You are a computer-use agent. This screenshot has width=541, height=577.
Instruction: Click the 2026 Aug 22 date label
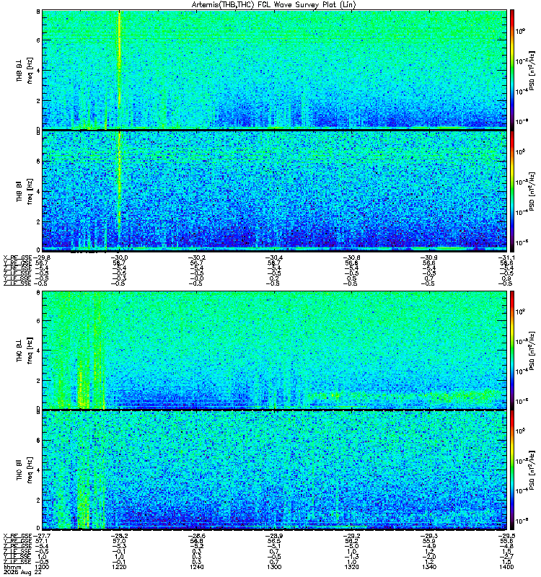22,572
